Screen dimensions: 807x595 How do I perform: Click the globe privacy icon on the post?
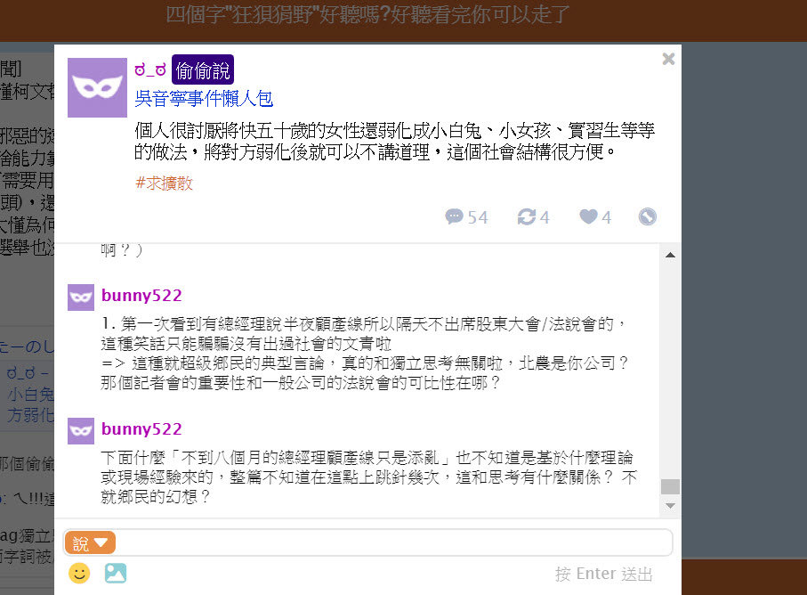tap(648, 216)
